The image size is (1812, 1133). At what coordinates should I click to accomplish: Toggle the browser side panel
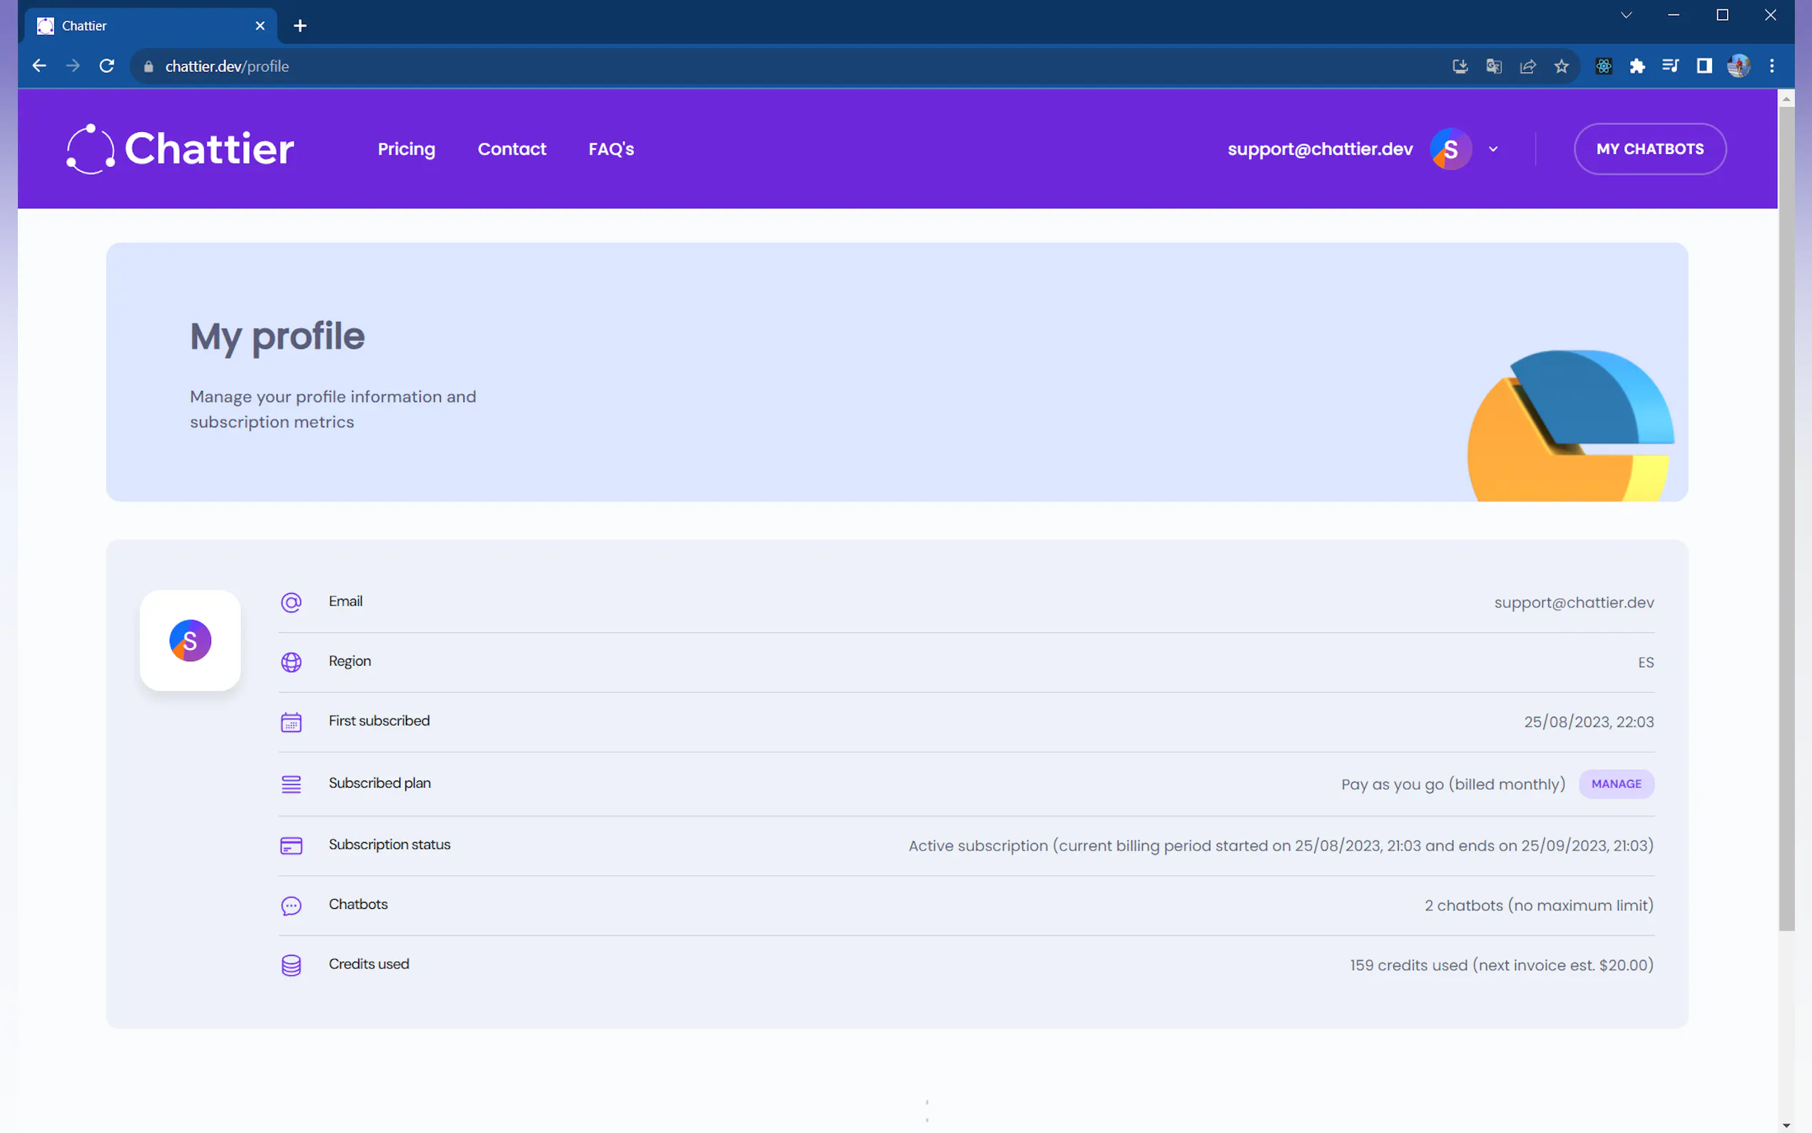pyautogui.click(x=1704, y=66)
